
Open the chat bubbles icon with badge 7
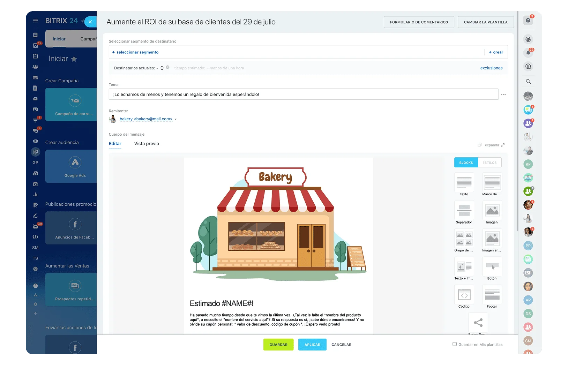coord(35,131)
